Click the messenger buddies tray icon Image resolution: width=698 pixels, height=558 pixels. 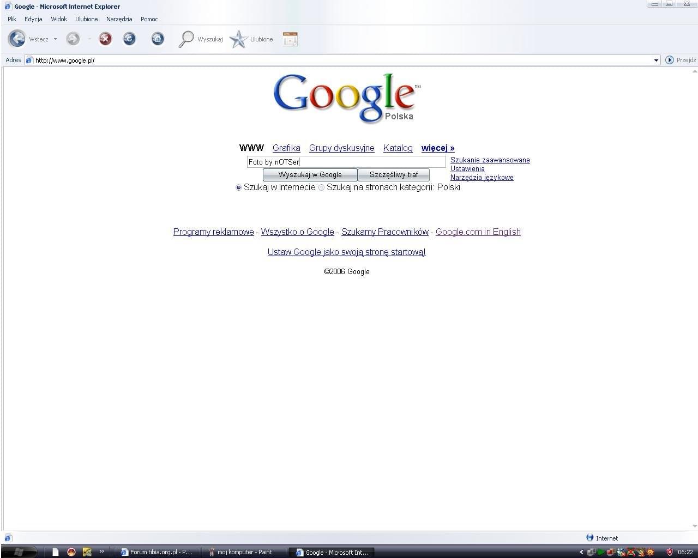621,552
